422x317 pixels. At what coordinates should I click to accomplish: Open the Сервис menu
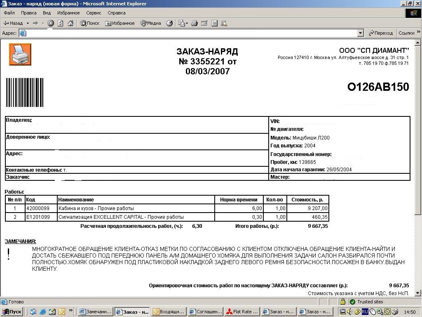pos(94,13)
